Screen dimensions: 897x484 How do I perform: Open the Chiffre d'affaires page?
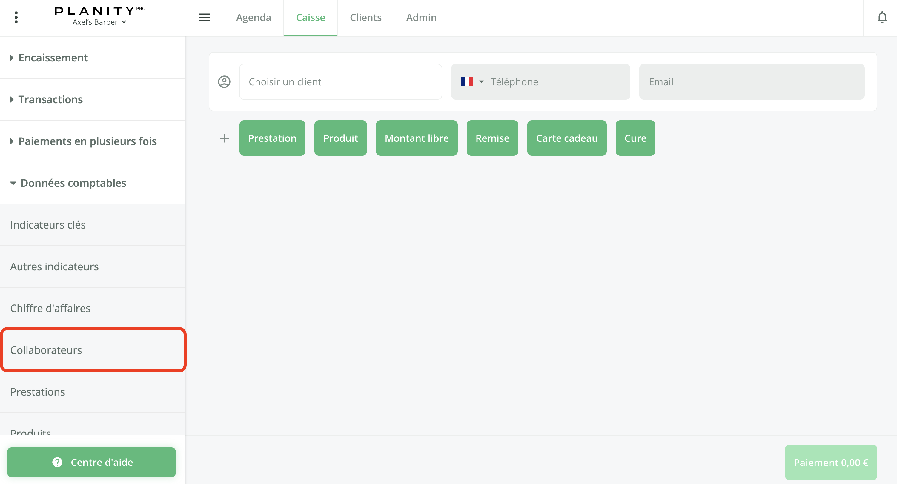50,308
